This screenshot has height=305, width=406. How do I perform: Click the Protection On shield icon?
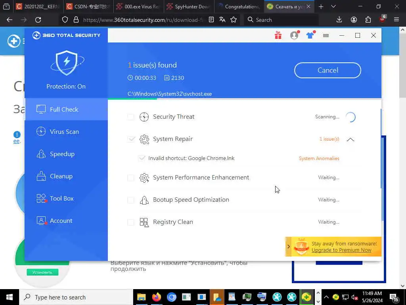tap(67, 63)
